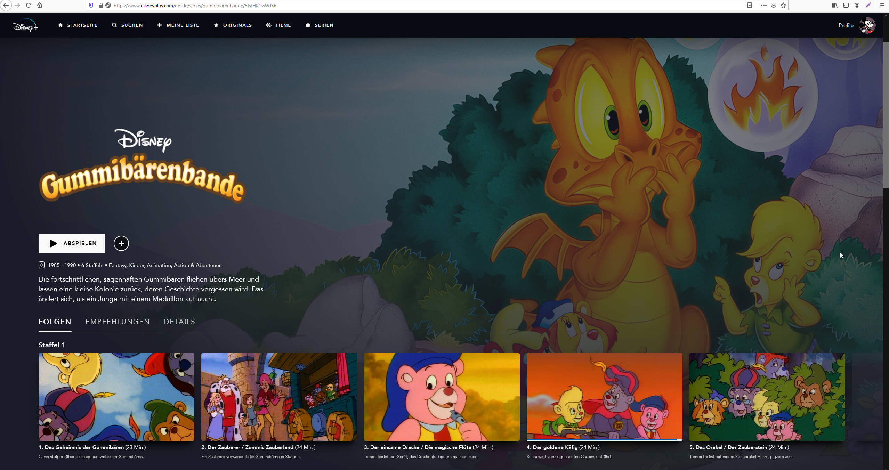Open page actions three-dots menu

763,5
